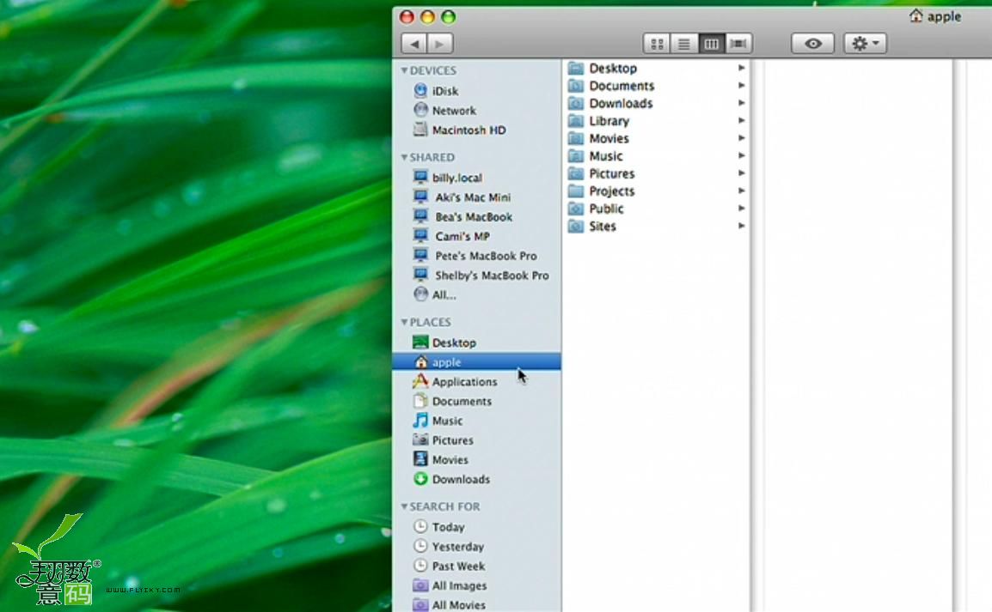Open Desktop under PLACES in sidebar
992x612 pixels.
[x=476, y=342]
